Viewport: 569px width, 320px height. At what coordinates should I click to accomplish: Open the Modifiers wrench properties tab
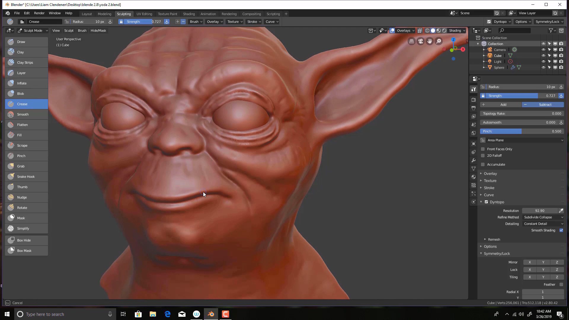click(x=474, y=160)
